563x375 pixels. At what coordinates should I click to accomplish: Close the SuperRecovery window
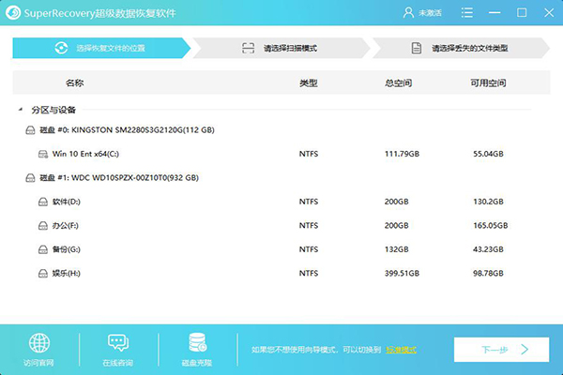pos(549,13)
